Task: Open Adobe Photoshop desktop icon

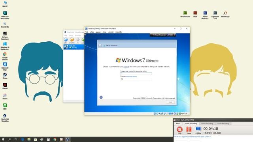Action: click(205, 15)
